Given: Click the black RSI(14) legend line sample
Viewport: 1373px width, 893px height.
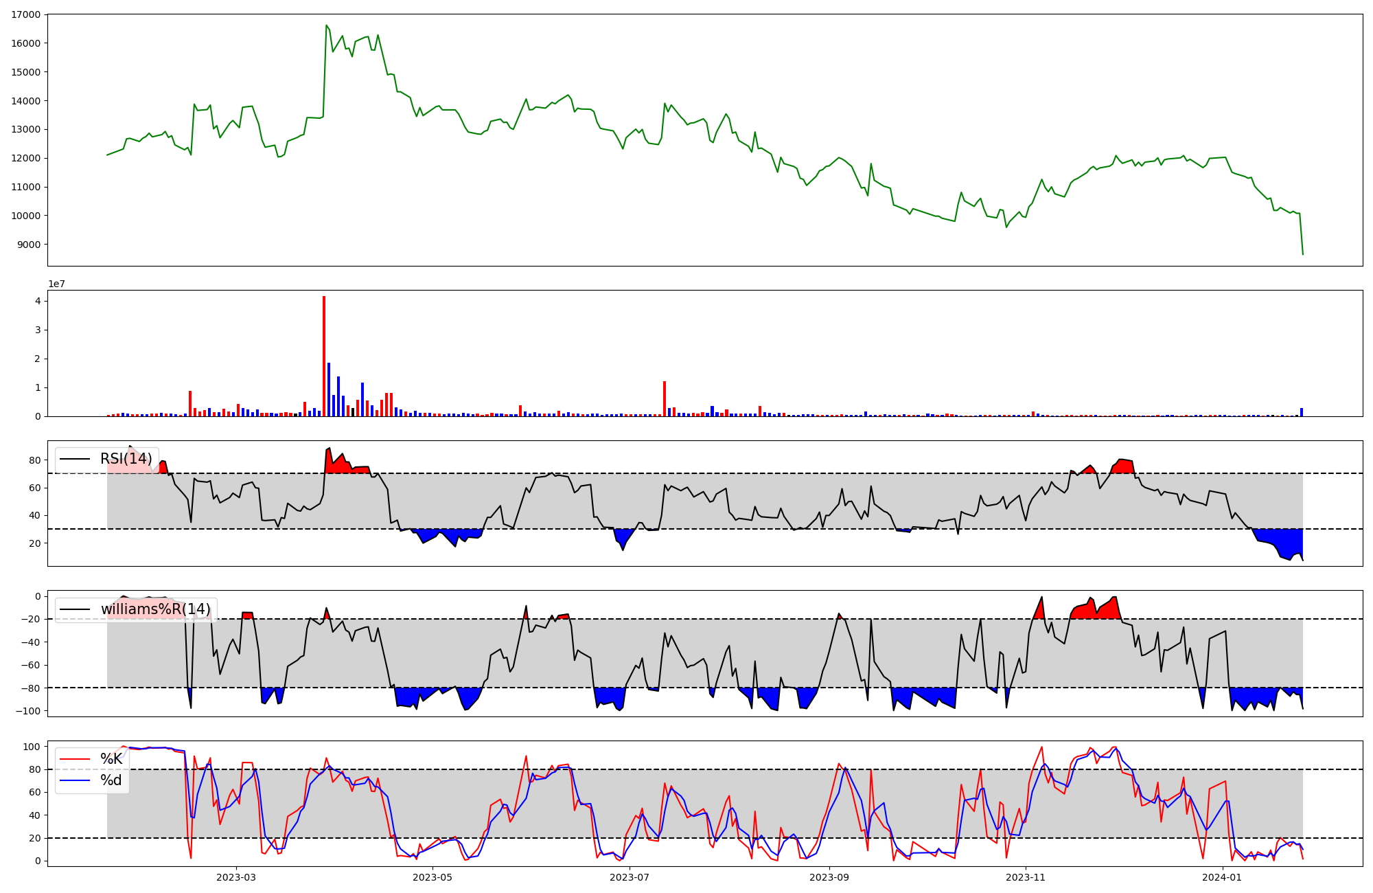Looking at the screenshot, I should [x=74, y=459].
